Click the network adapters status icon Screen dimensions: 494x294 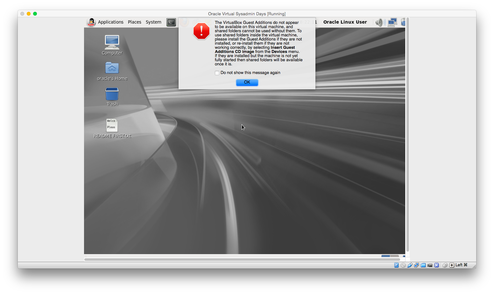click(x=416, y=265)
